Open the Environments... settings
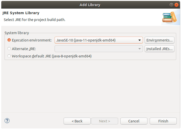 click(159, 40)
